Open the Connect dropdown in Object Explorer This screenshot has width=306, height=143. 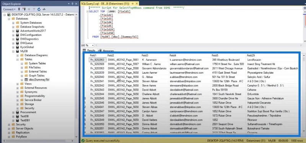coord(9,9)
